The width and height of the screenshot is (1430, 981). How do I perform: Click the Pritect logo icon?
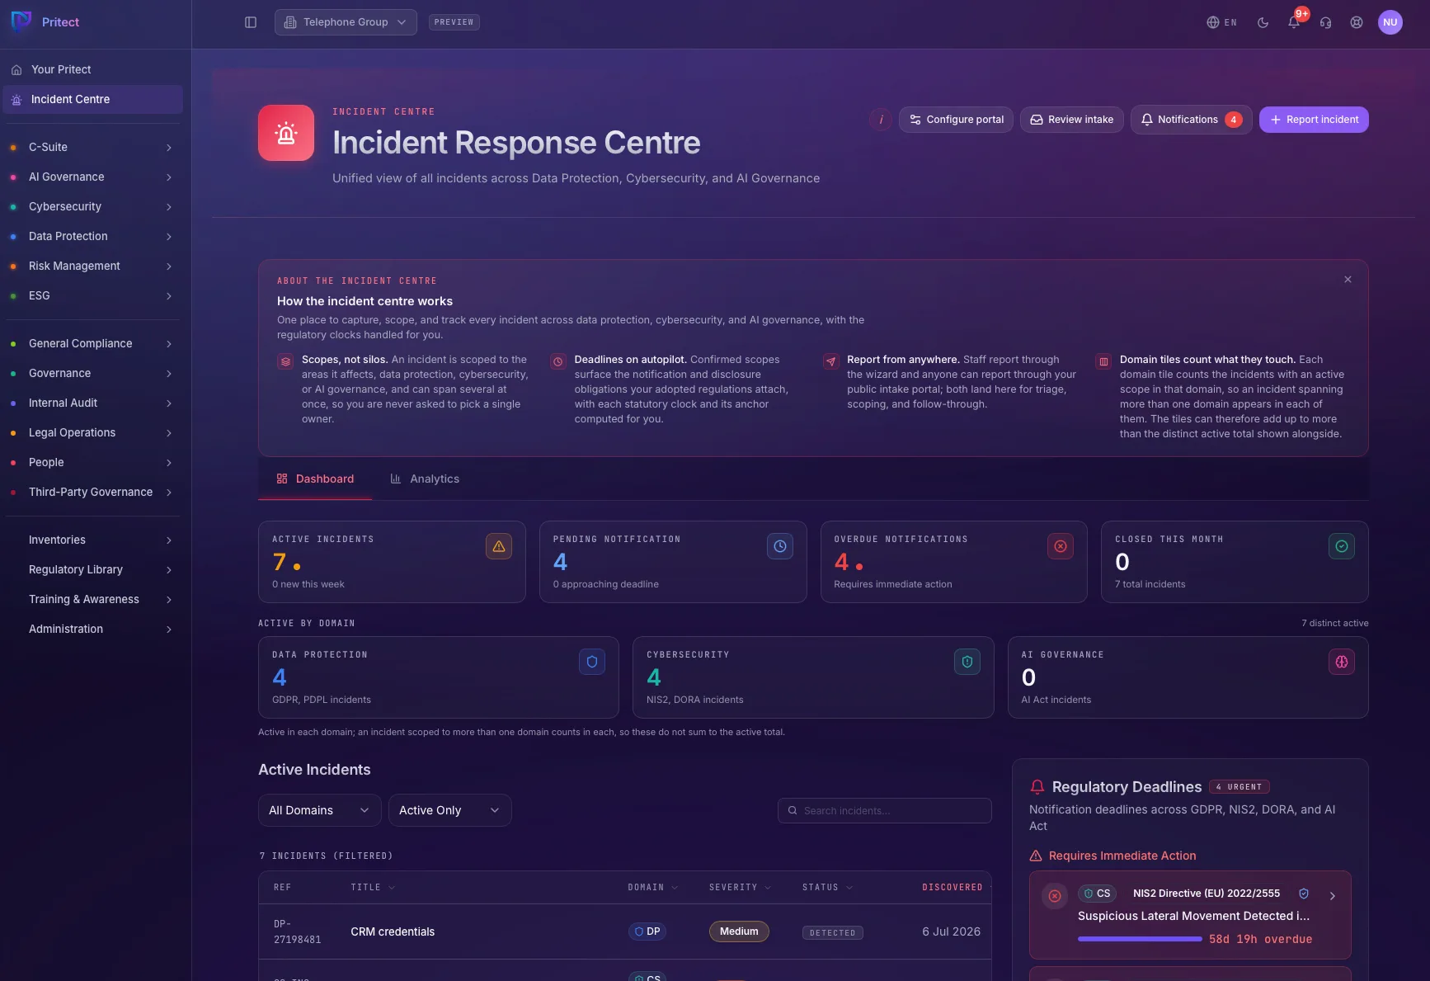click(21, 21)
